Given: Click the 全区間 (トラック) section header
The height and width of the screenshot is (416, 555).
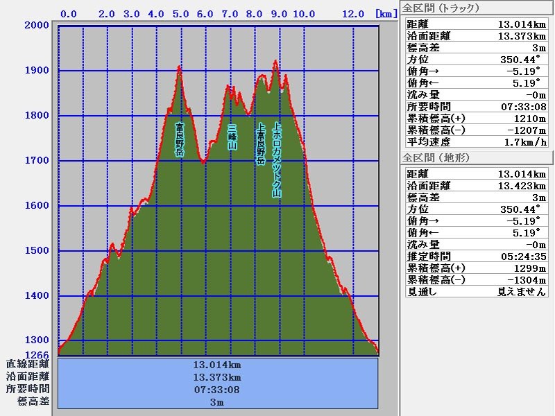Looking at the screenshot, I should pos(441,8).
